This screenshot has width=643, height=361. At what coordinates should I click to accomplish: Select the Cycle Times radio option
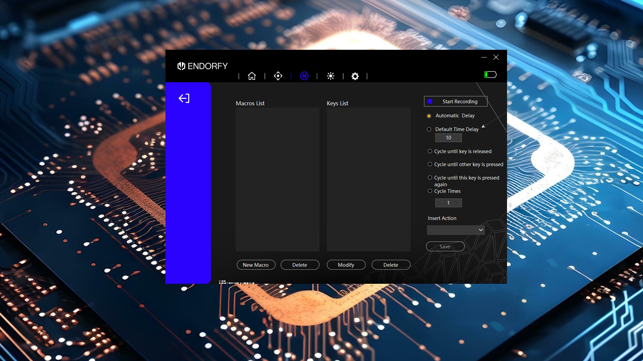[430, 191]
